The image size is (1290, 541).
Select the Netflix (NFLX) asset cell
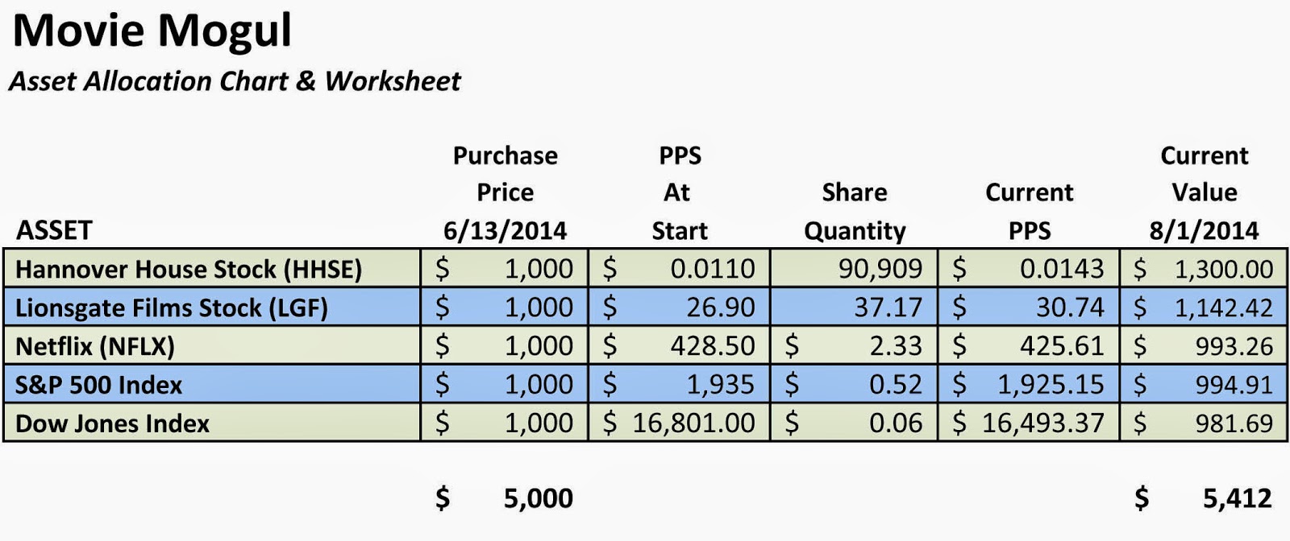(212, 345)
